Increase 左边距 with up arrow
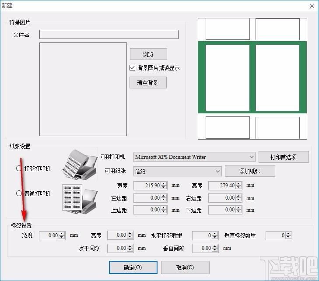 [x=164, y=196]
